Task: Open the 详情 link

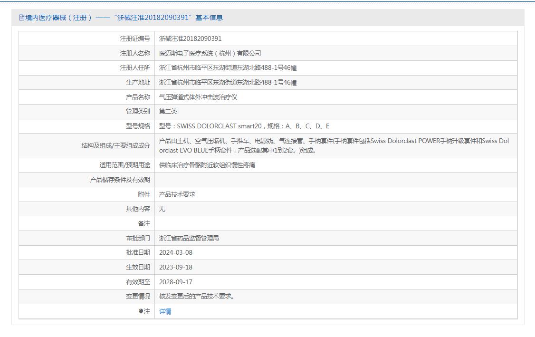Action: (x=165, y=312)
